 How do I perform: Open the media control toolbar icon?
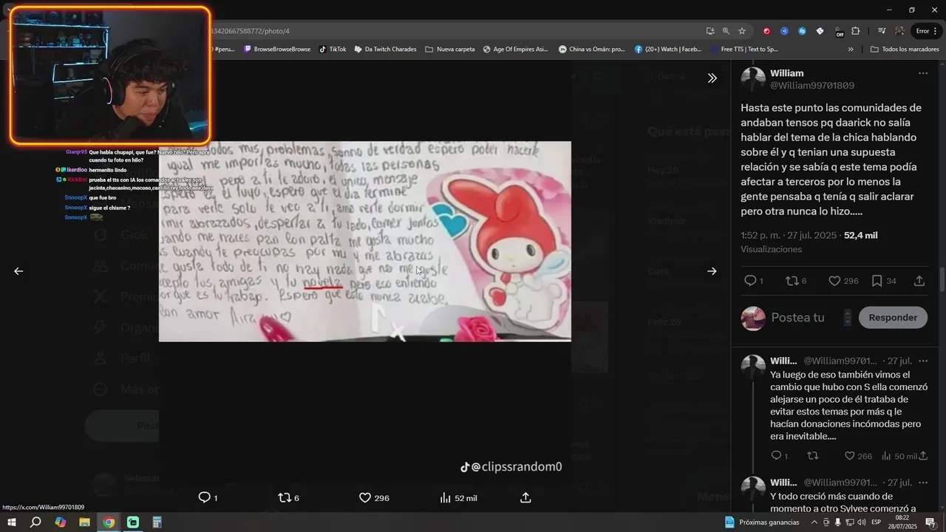point(882,31)
